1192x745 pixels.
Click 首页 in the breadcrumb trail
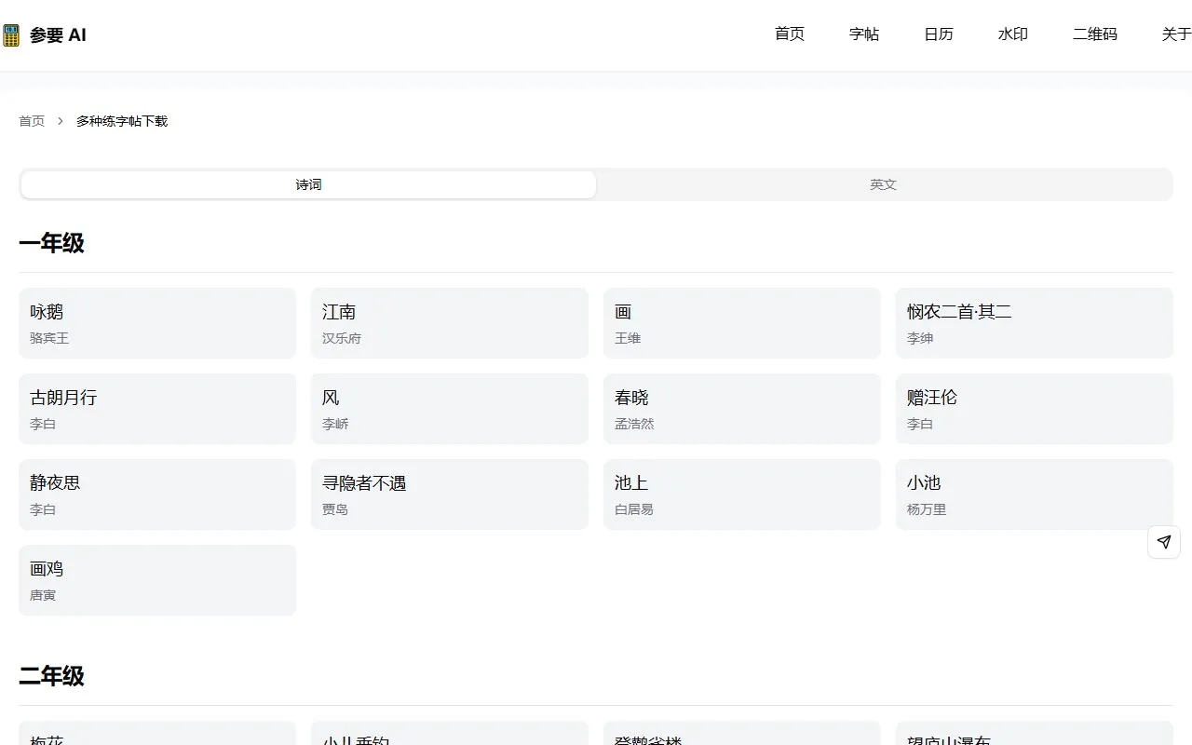(31, 120)
